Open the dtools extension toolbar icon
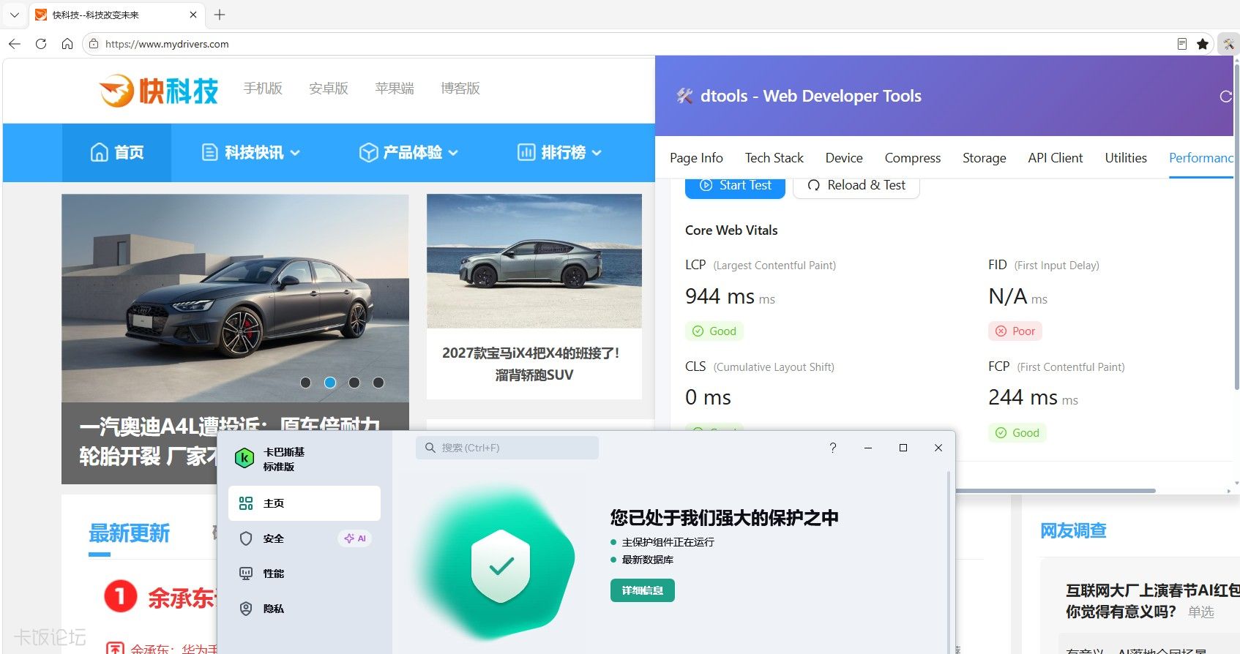The height and width of the screenshot is (654, 1240). coord(1228,44)
